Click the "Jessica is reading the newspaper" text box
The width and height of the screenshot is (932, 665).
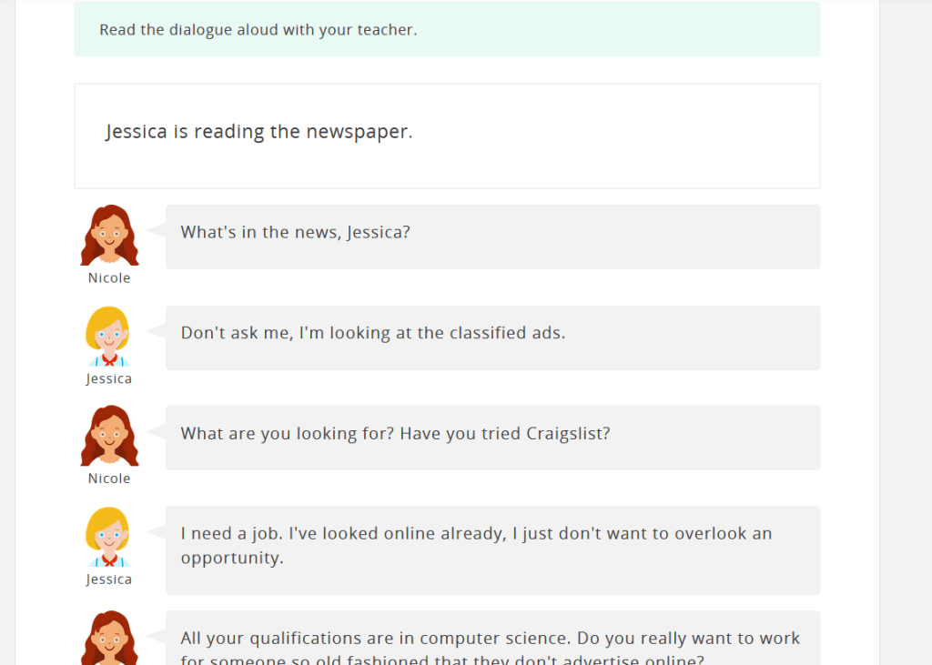tap(446, 136)
